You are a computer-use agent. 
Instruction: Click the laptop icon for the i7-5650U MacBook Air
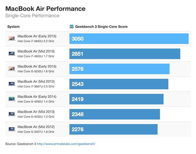[x=12, y=38]
